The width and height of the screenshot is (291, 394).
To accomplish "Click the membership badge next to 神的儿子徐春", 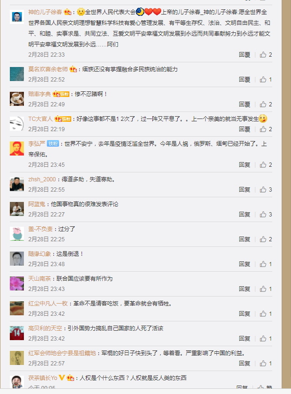I will click(x=67, y=12).
